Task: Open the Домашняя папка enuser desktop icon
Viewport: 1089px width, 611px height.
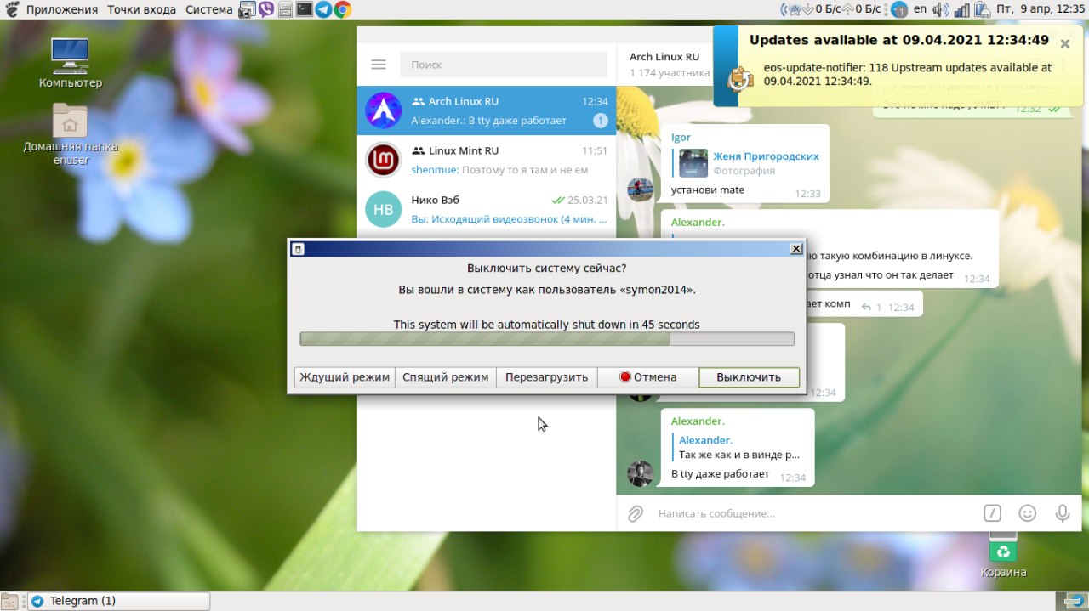Action: pyautogui.click(x=71, y=134)
